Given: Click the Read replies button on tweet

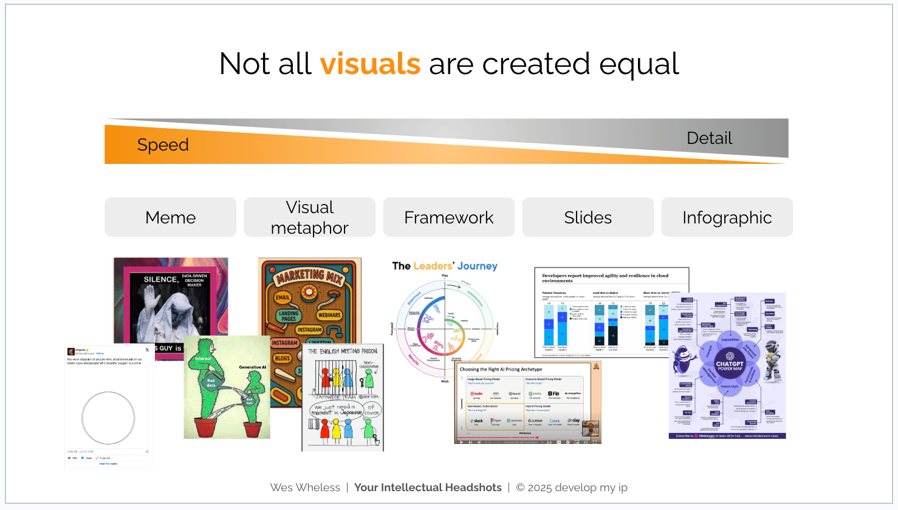Looking at the screenshot, I should click(108, 464).
